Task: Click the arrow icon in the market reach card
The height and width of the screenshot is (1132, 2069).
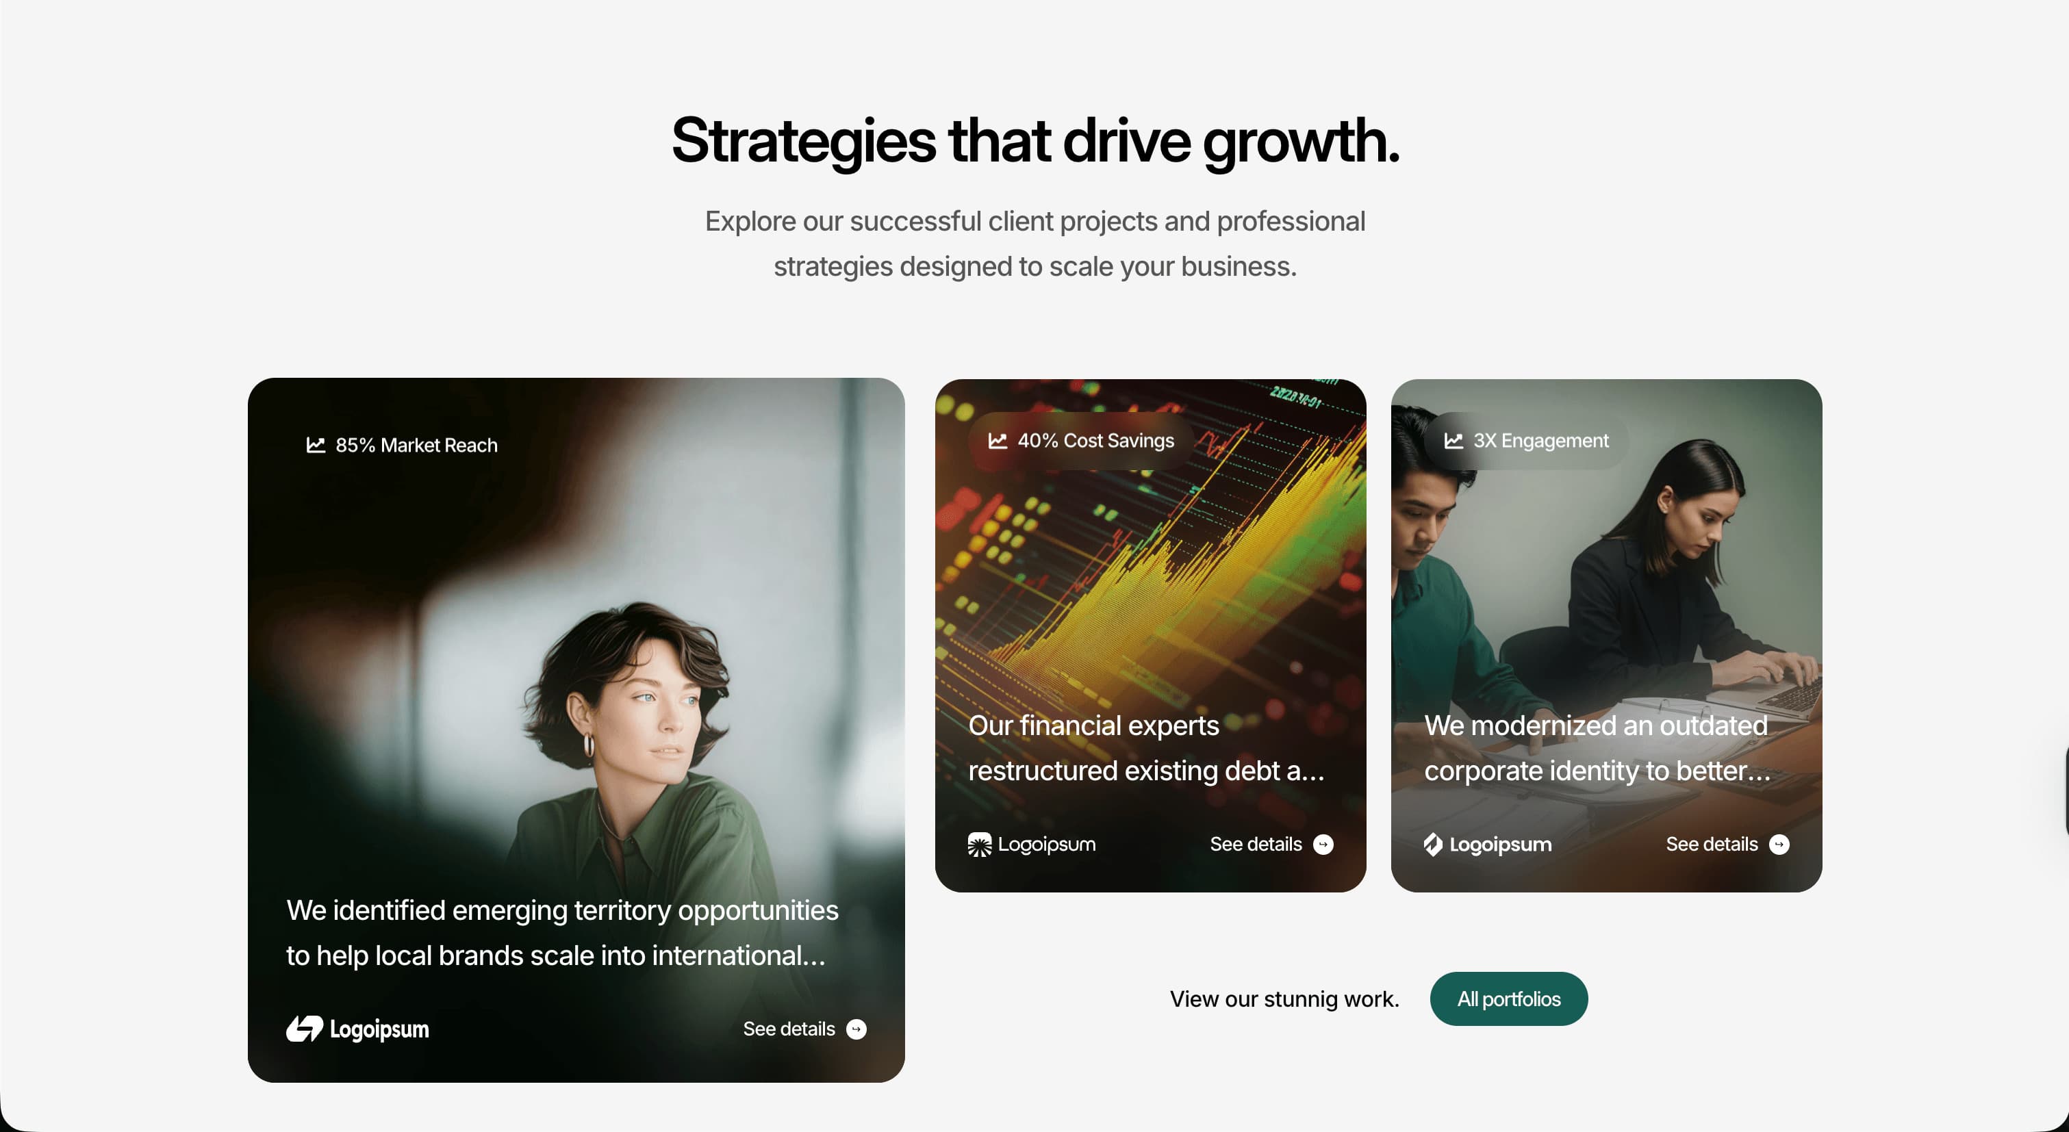Action: click(x=856, y=1029)
